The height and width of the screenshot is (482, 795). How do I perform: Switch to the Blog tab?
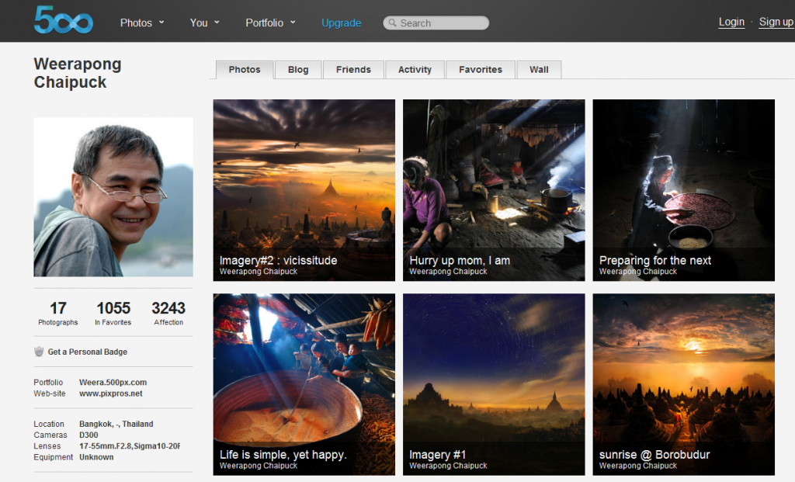298,70
